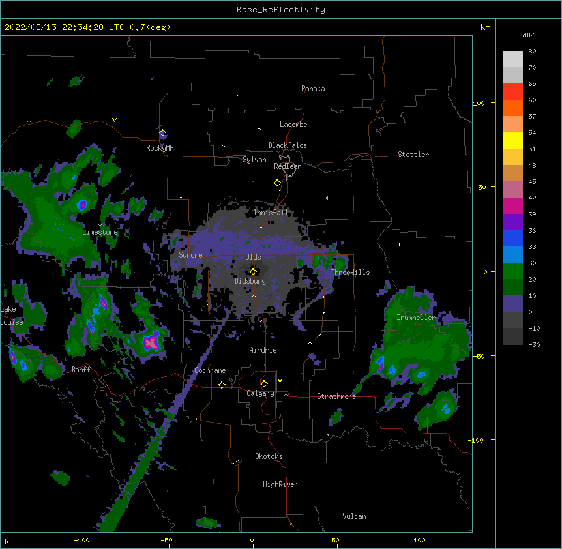
Task: Click the yellow diamond marker below Cochrane label
Action: 222,385
